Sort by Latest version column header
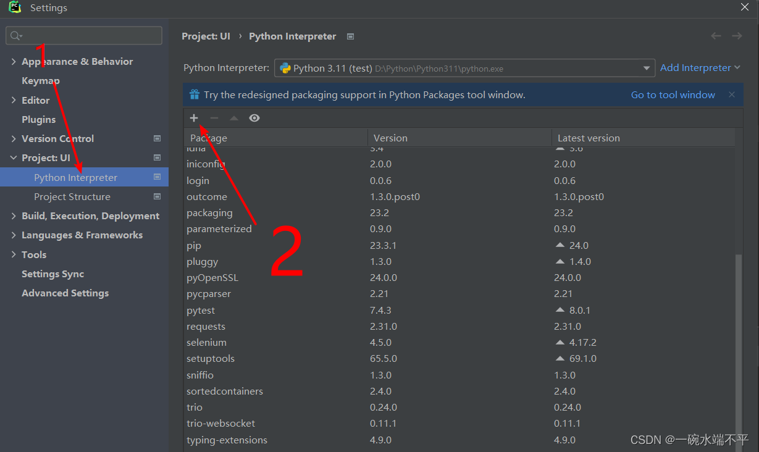The image size is (759, 452). (643, 138)
